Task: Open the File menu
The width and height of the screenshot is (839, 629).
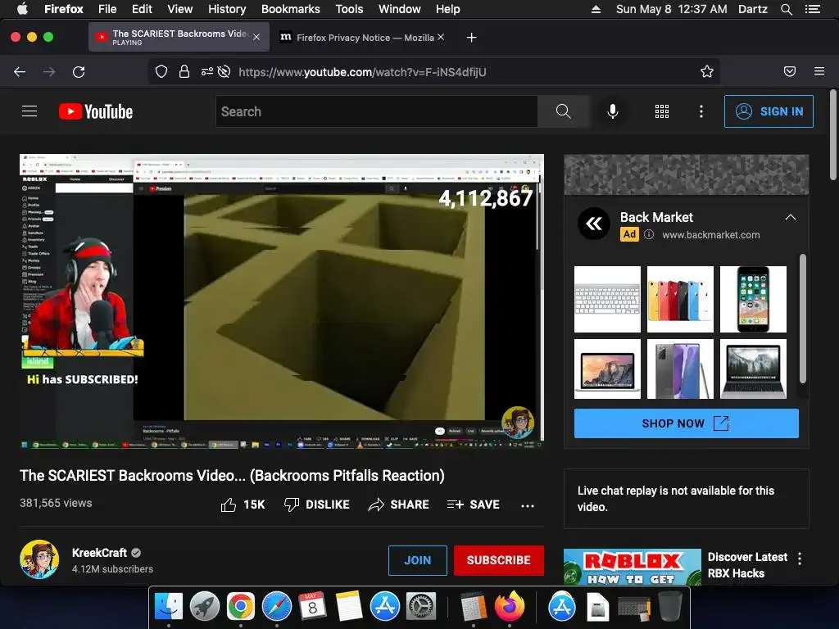Action: tap(107, 9)
